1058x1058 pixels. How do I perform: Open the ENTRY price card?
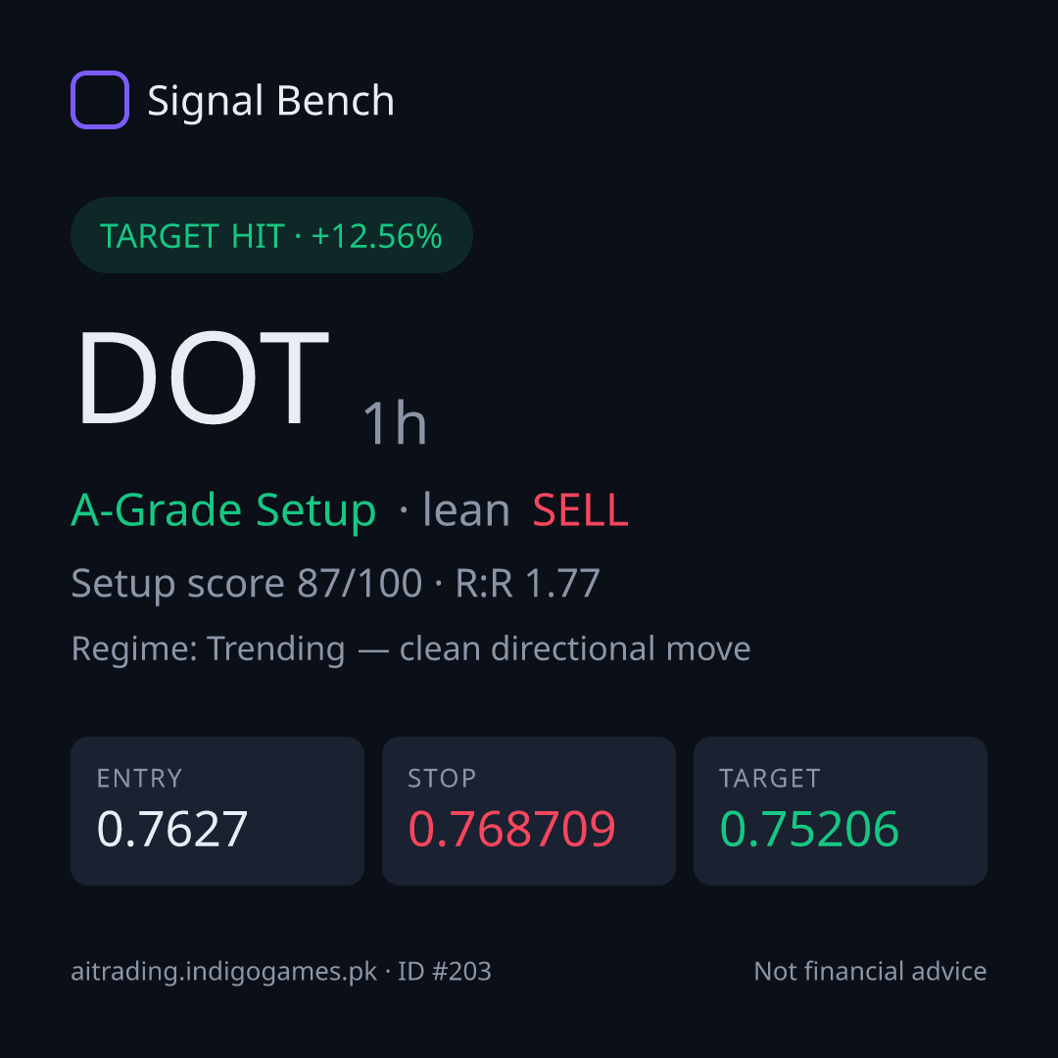tap(217, 811)
